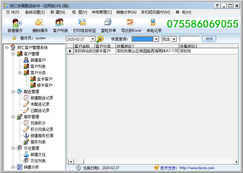Click the 送餐地址1 column header
Screen dimensions: 243x173
[147, 46]
